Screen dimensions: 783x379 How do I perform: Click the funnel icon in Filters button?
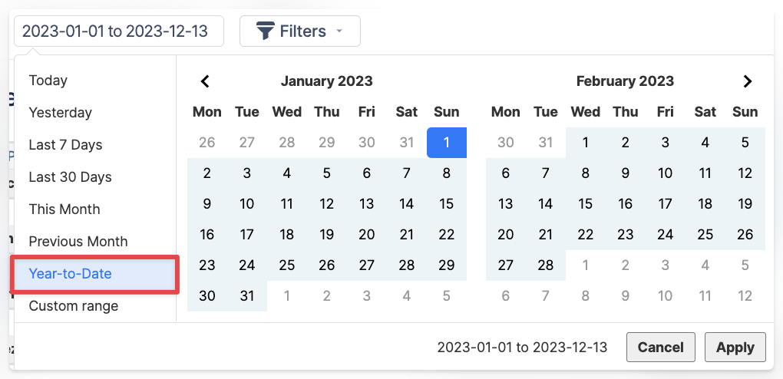click(x=266, y=31)
